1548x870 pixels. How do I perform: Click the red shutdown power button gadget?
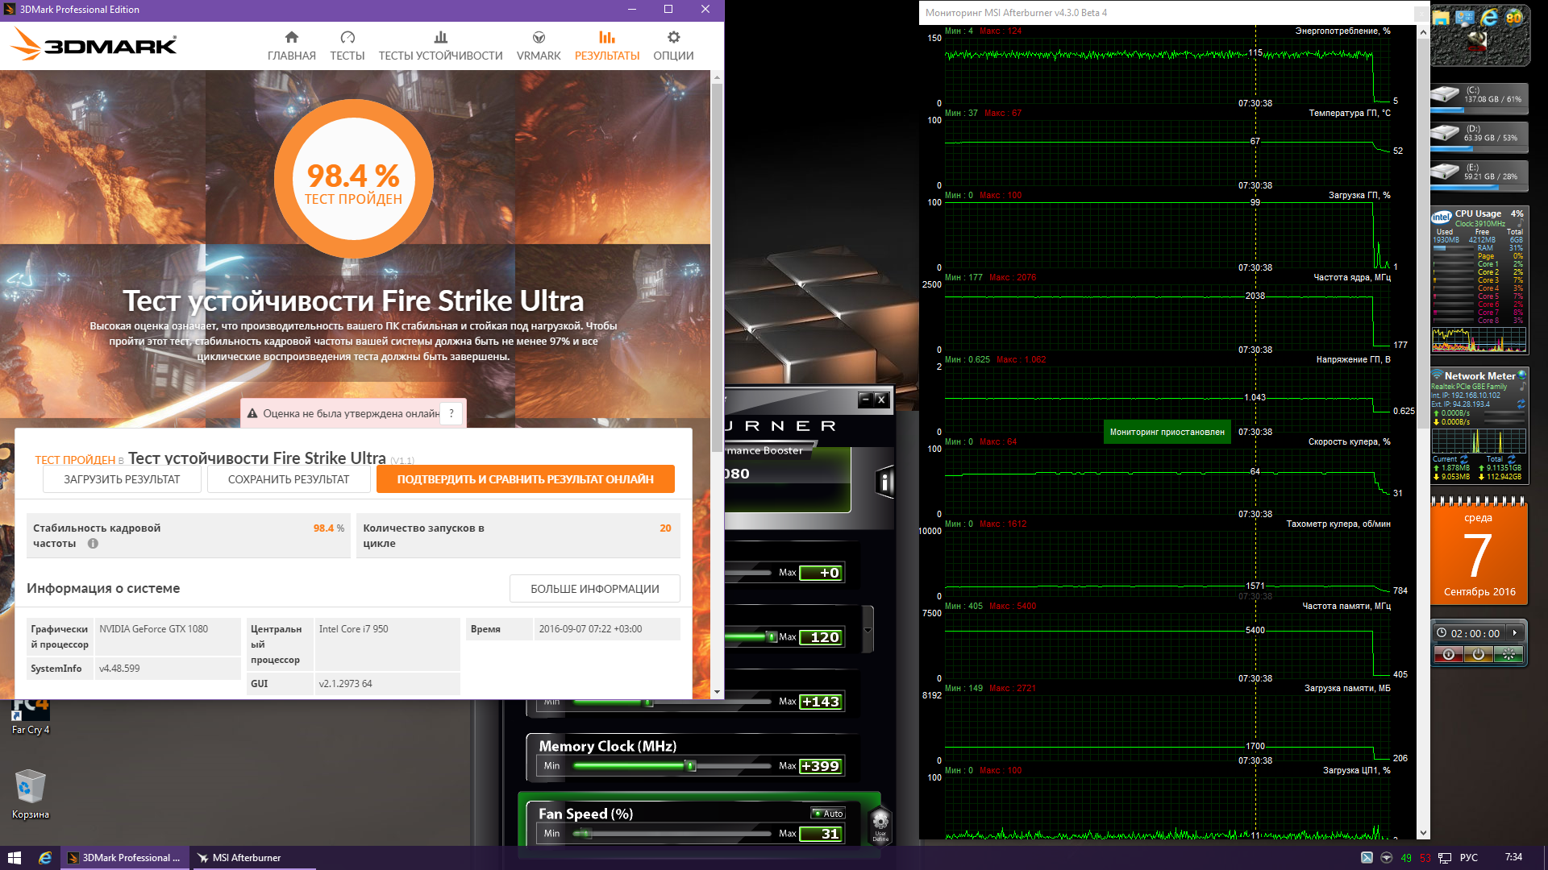pyautogui.click(x=1448, y=655)
